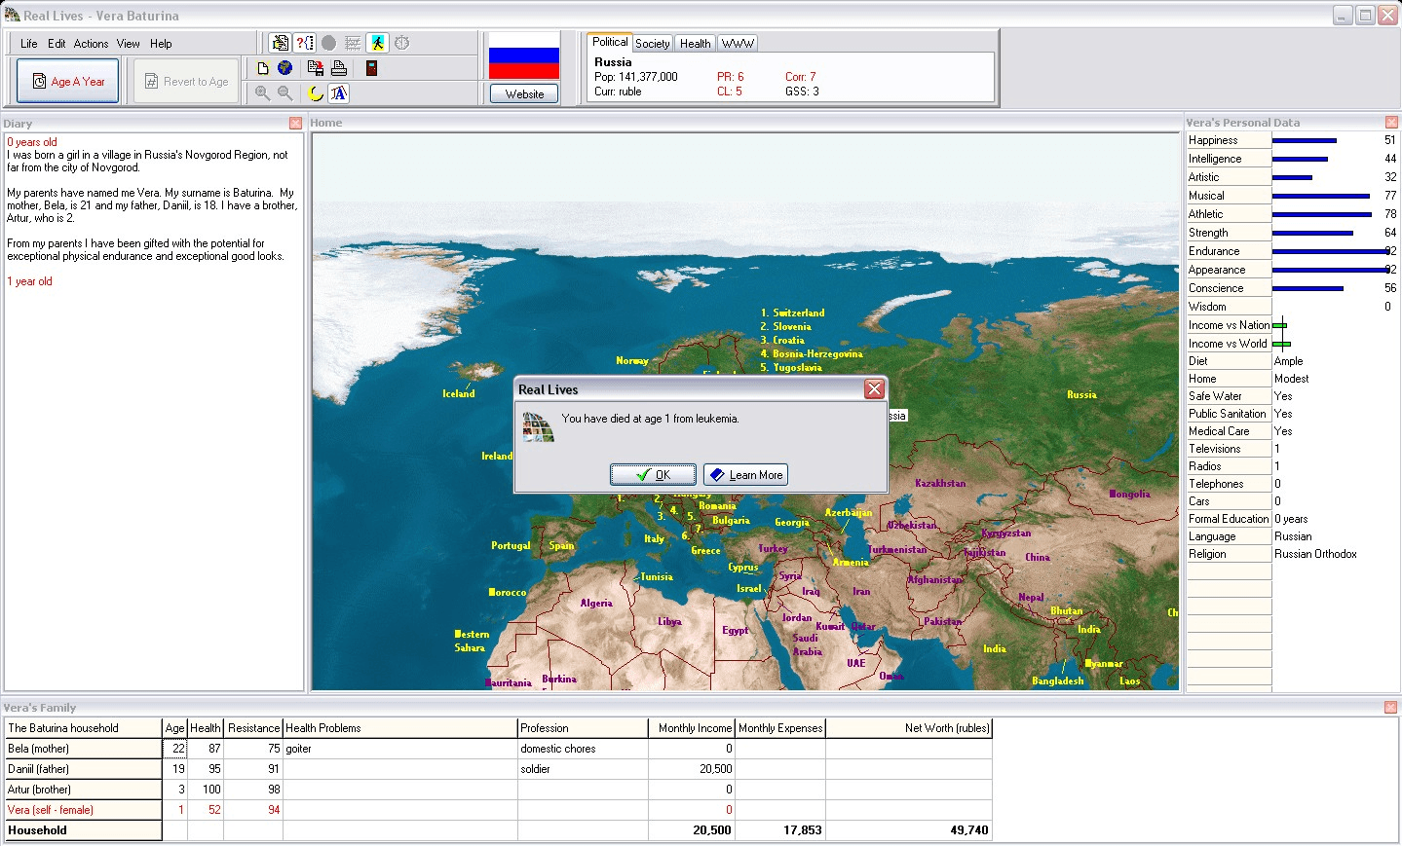Click the Net Worth (rubles) header
The height and width of the screenshot is (846, 1402).
click(x=909, y=728)
